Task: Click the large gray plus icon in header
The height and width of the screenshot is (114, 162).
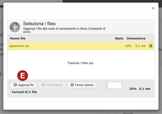Action: click(15, 27)
